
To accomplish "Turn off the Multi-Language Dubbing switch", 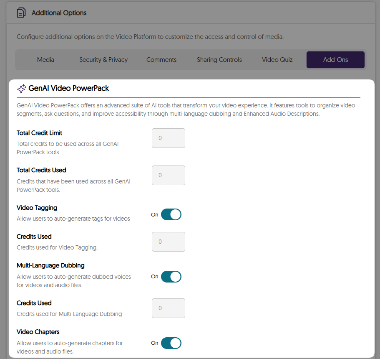I will pos(171,277).
